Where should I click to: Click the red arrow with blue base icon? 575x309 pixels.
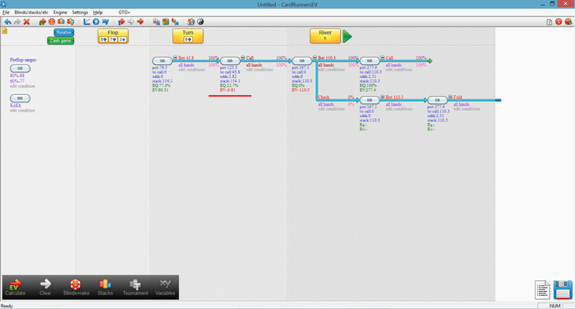(122, 21)
